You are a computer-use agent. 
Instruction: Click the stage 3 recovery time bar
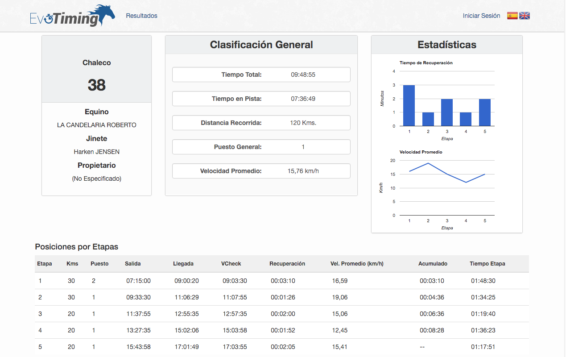click(447, 112)
